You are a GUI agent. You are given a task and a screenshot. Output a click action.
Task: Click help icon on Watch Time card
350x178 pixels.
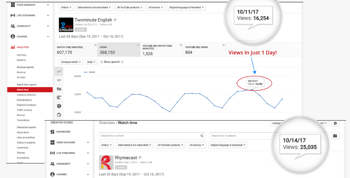point(95,45)
